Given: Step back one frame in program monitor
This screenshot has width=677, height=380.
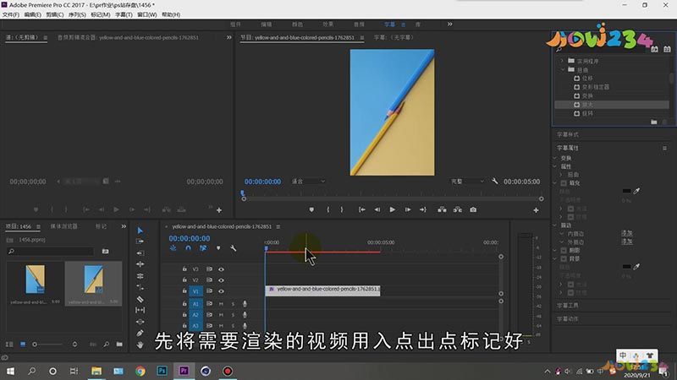Looking at the screenshot, I should (x=377, y=209).
